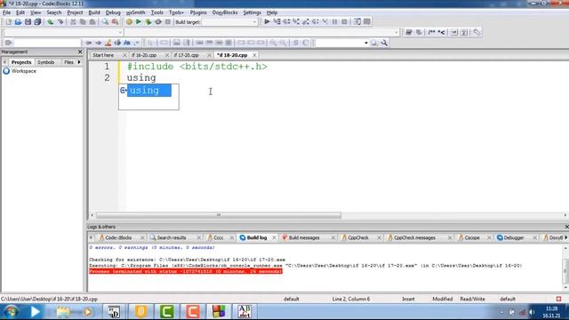Open the Debug menu
The image size is (569, 320).
113,12
